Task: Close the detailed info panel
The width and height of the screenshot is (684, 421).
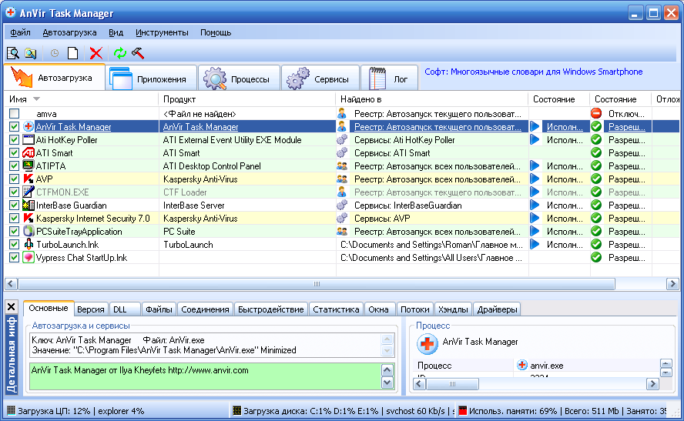Action: point(12,307)
